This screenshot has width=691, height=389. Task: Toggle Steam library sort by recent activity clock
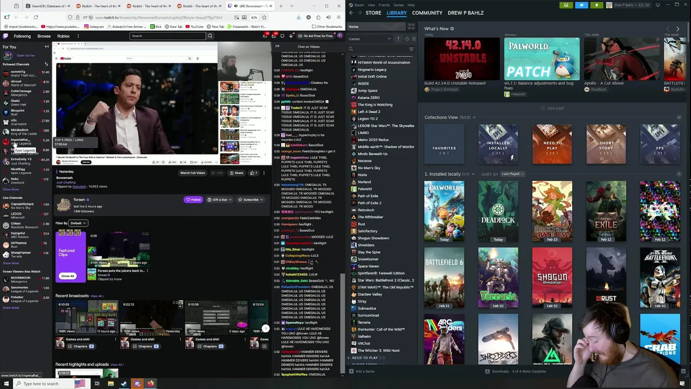[x=407, y=39]
